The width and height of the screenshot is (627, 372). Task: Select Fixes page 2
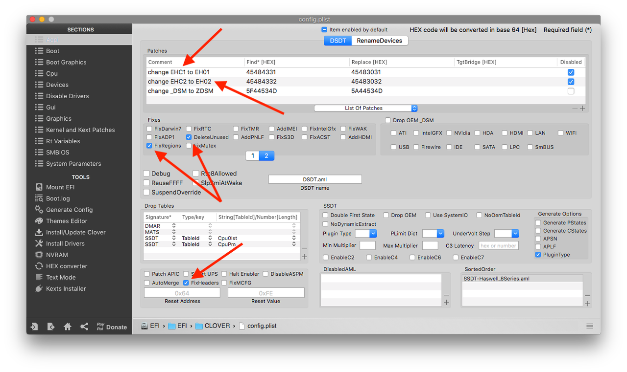(266, 155)
